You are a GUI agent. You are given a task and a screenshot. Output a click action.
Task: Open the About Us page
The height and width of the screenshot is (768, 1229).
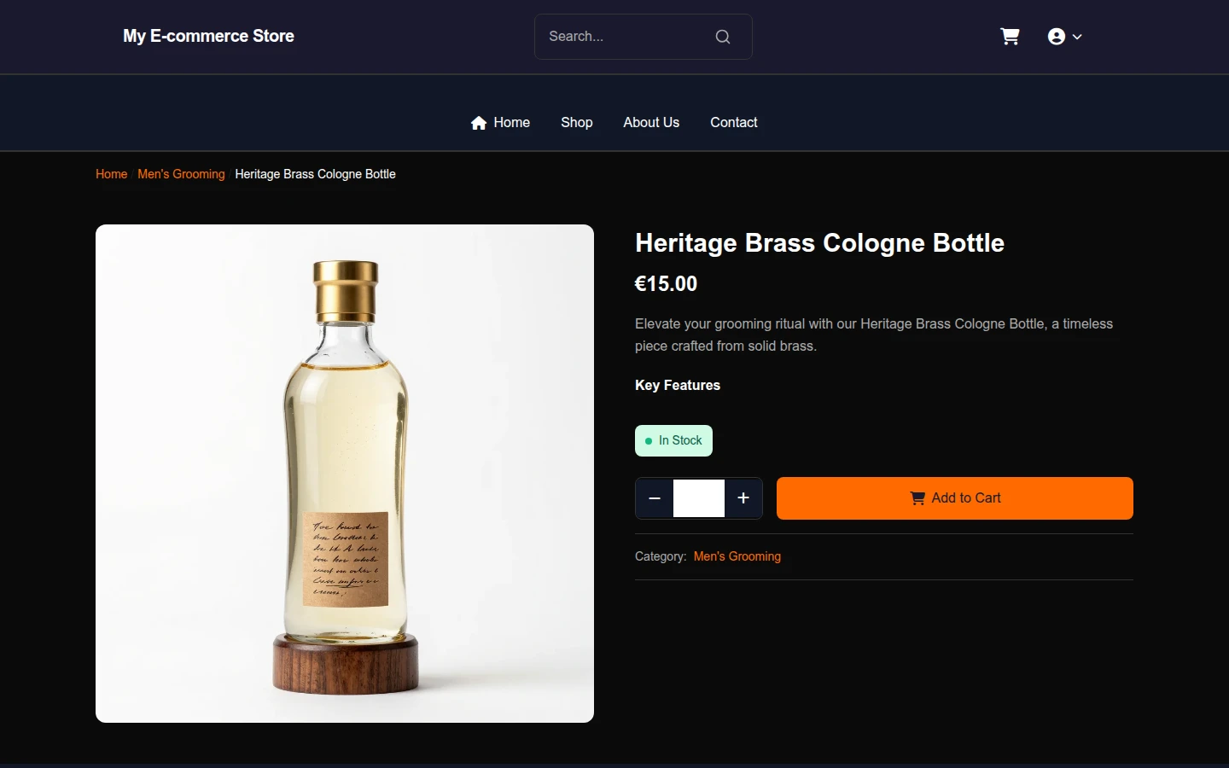coord(651,123)
